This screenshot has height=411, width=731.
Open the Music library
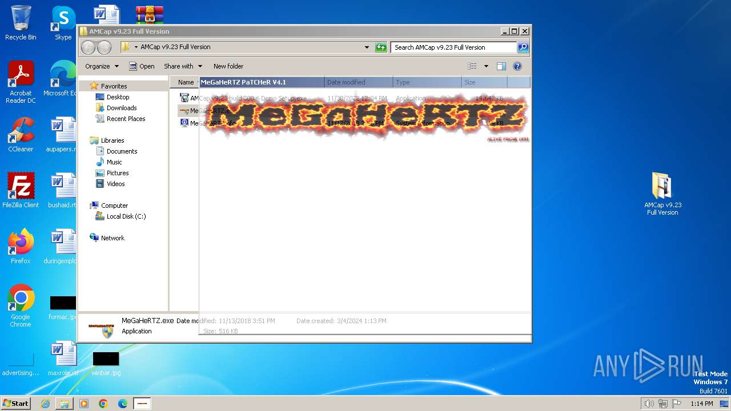pyautogui.click(x=114, y=162)
